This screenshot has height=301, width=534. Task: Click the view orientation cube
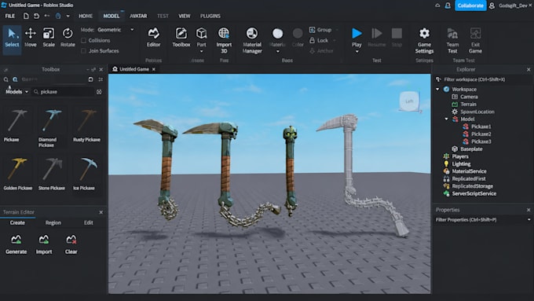click(409, 101)
